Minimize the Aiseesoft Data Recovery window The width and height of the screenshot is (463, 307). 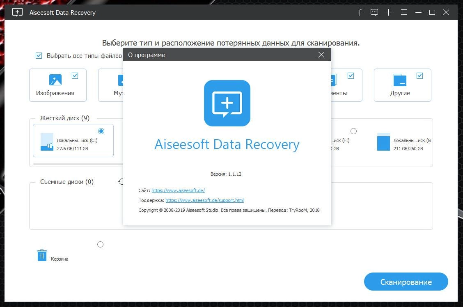pyautogui.click(x=418, y=12)
